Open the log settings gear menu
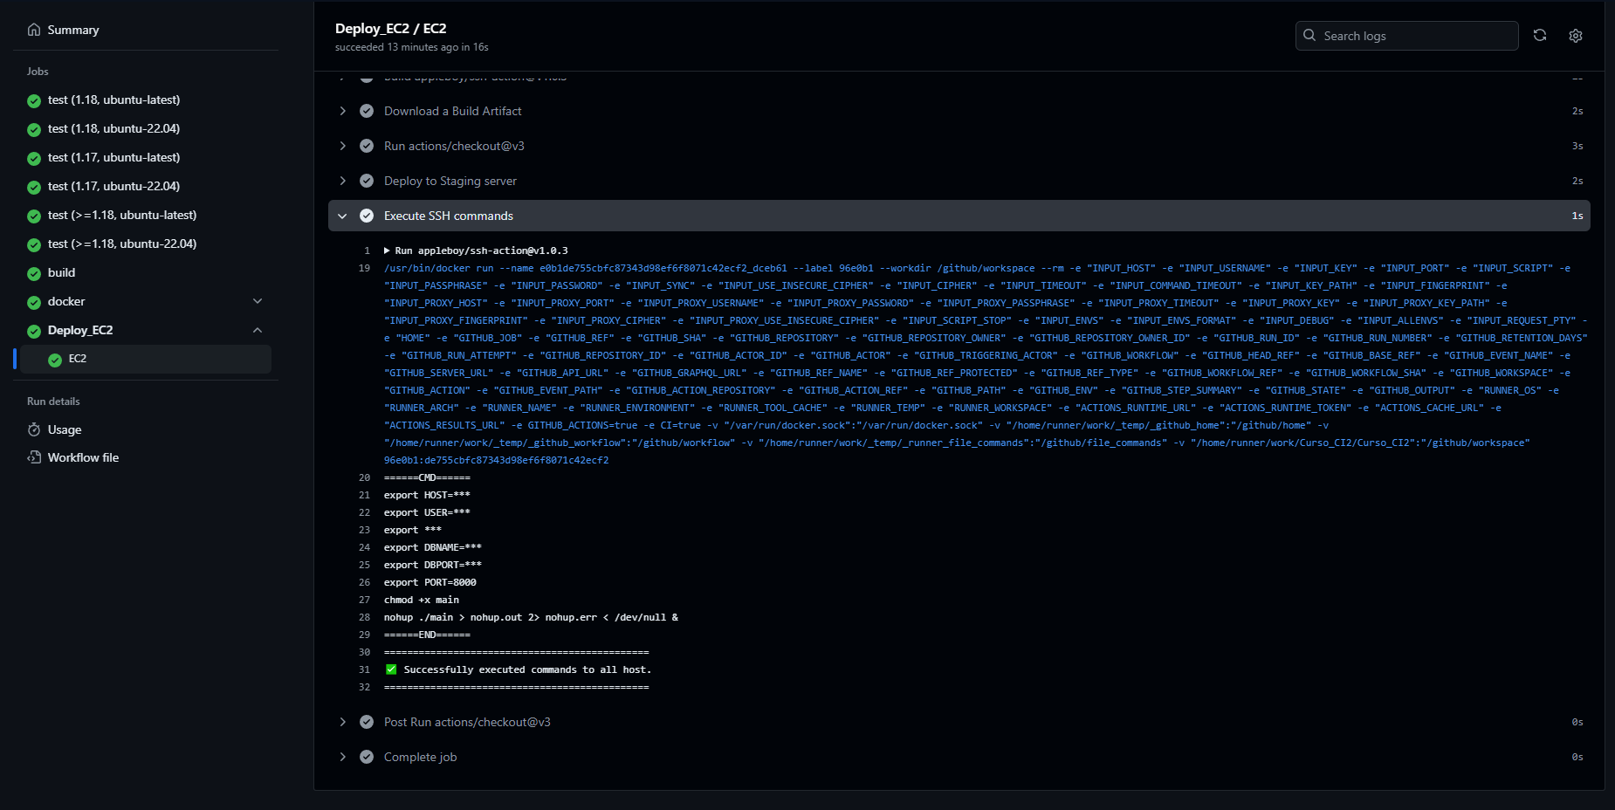This screenshot has height=810, width=1615. [1576, 36]
